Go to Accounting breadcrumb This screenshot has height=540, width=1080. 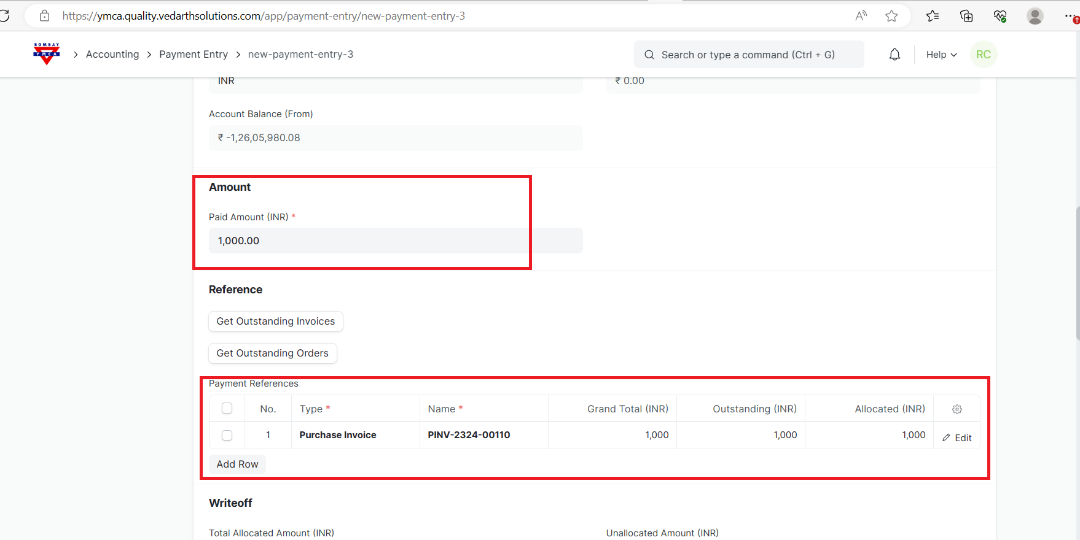(112, 55)
